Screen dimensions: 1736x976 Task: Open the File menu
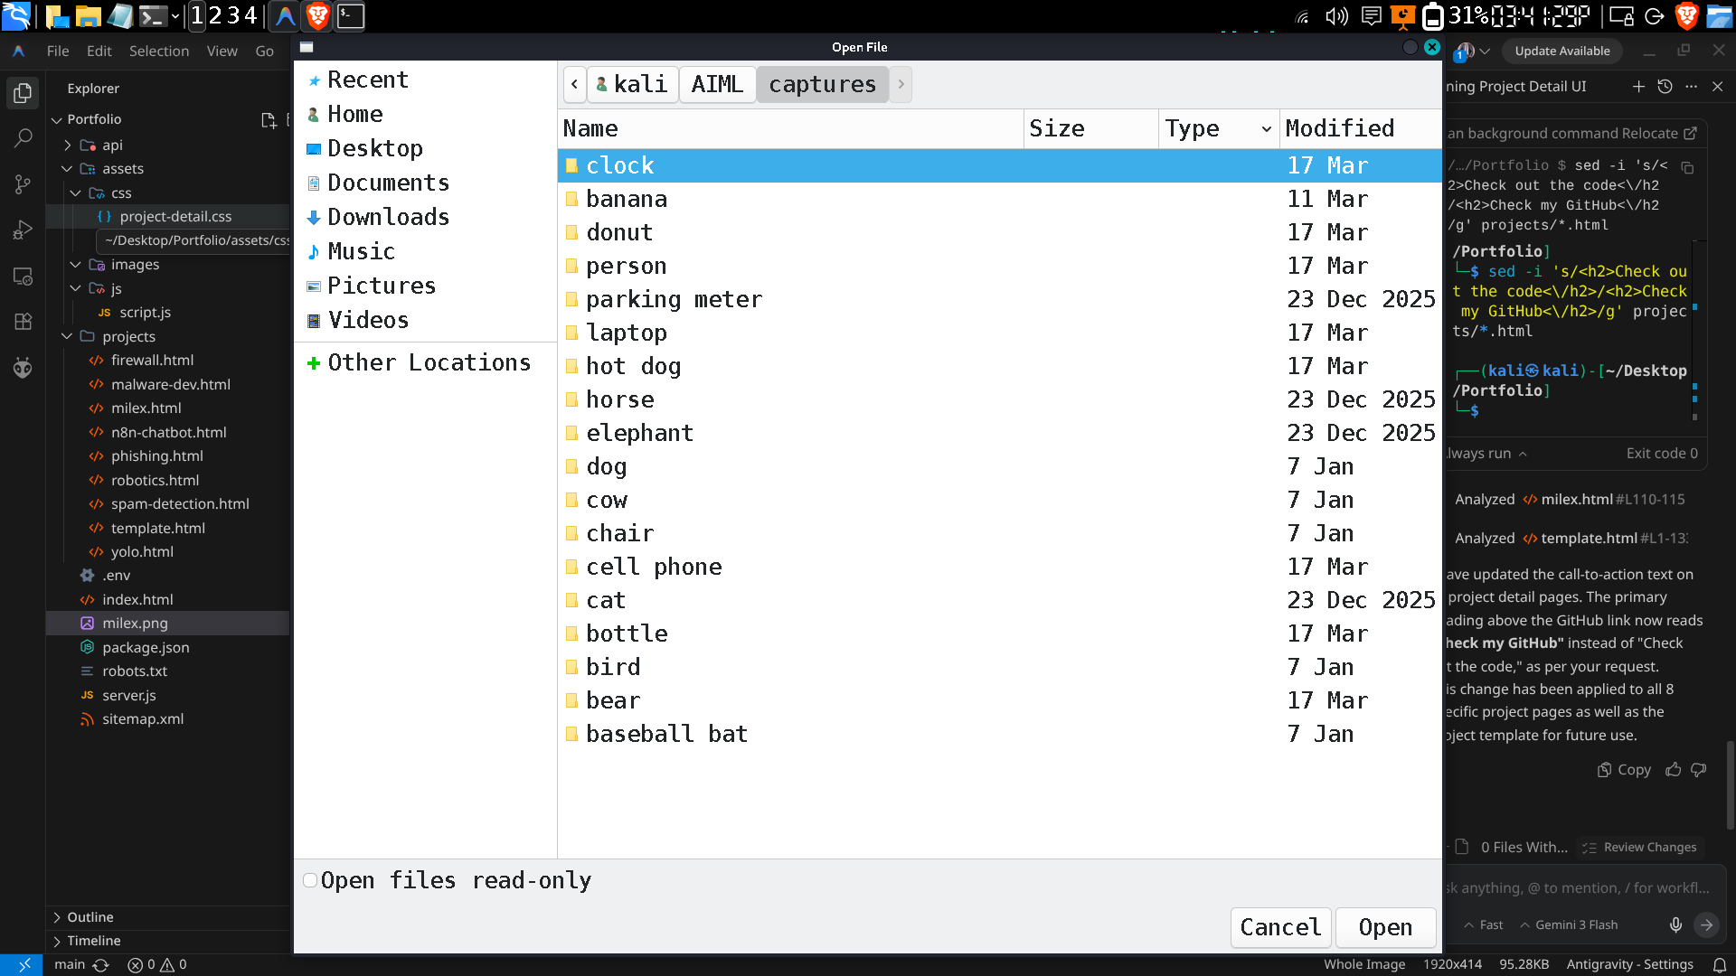pos(58,52)
